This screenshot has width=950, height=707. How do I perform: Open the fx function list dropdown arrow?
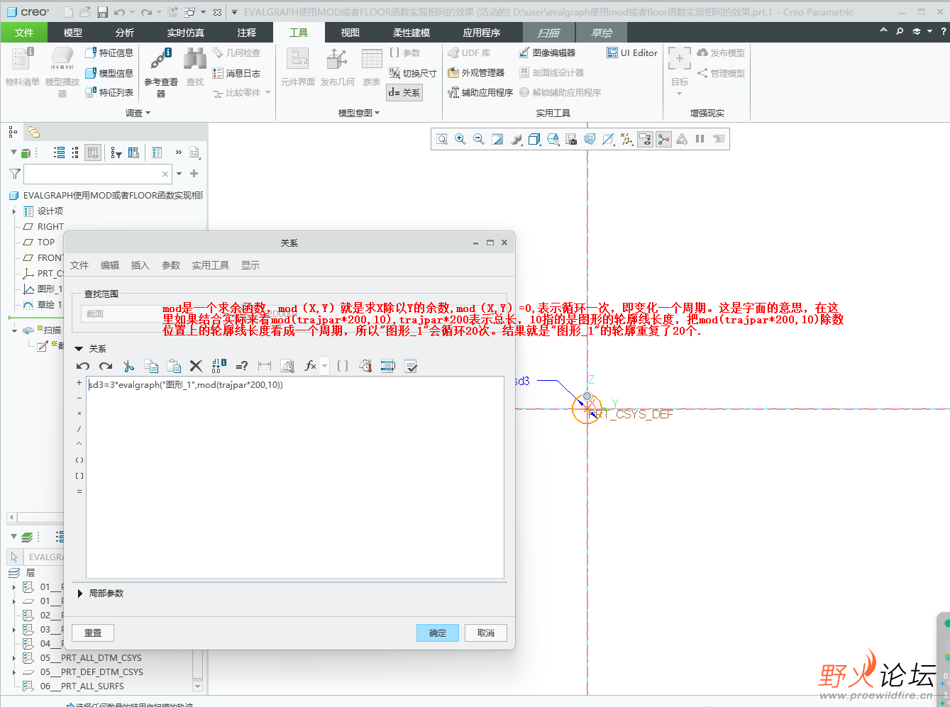coord(324,366)
